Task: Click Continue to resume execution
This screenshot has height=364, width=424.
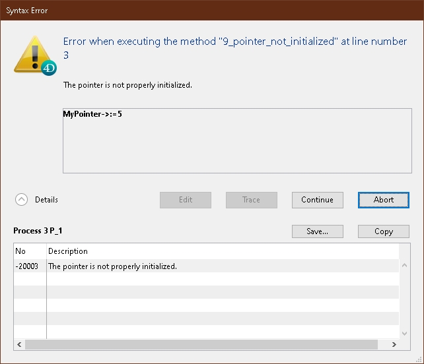Action: 317,200
